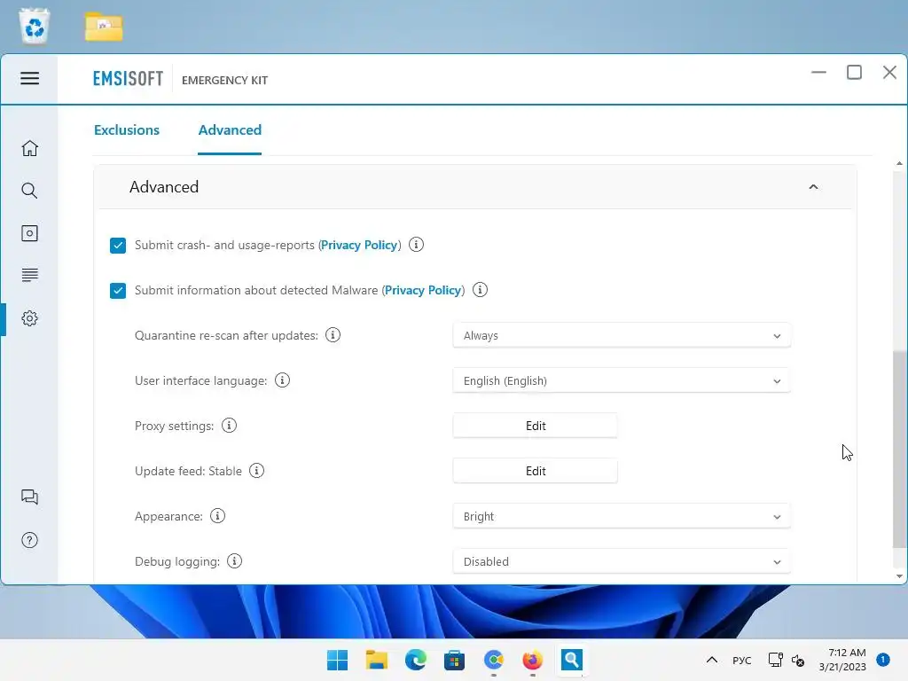Open the Help question mark icon

[29, 540]
